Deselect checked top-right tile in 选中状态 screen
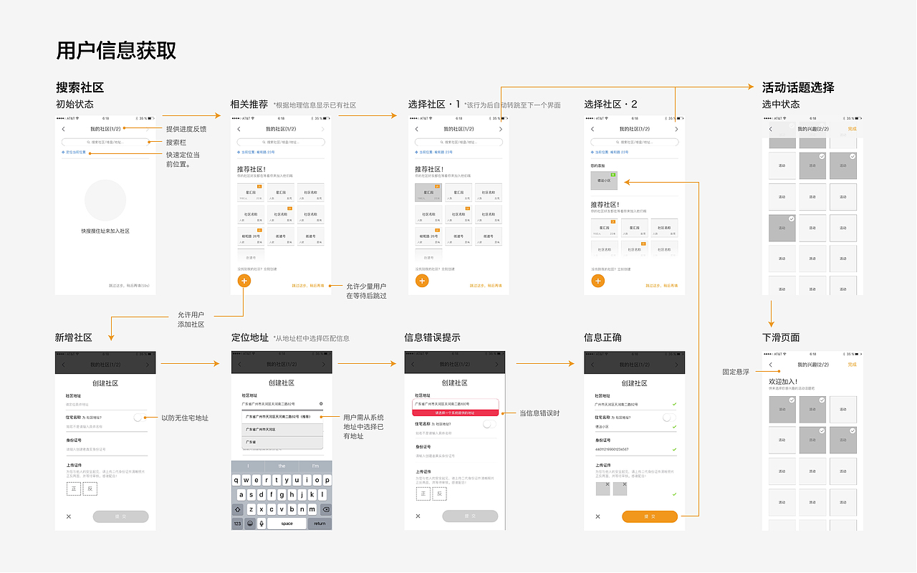The height and width of the screenshot is (573, 917). point(843,165)
